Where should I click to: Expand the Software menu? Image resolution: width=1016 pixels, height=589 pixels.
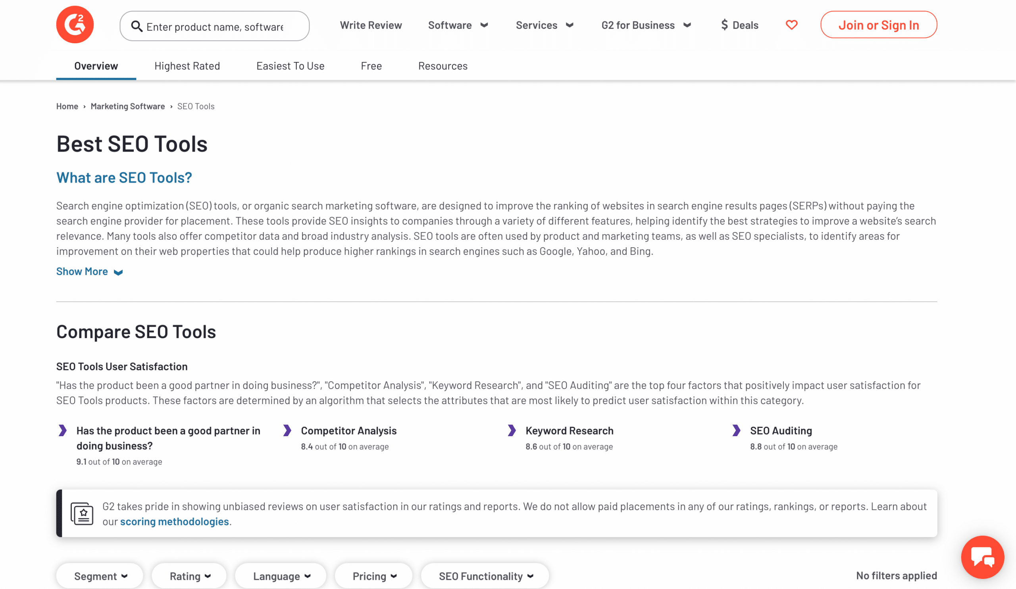(x=458, y=25)
